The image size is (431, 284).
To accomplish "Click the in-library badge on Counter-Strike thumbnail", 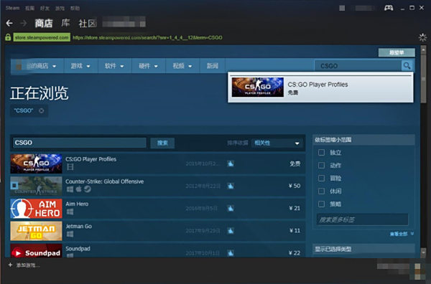I will click(x=14, y=186).
